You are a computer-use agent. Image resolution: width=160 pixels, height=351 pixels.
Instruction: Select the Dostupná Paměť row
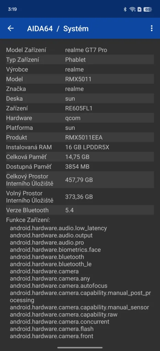pyautogui.click(x=80, y=167)
